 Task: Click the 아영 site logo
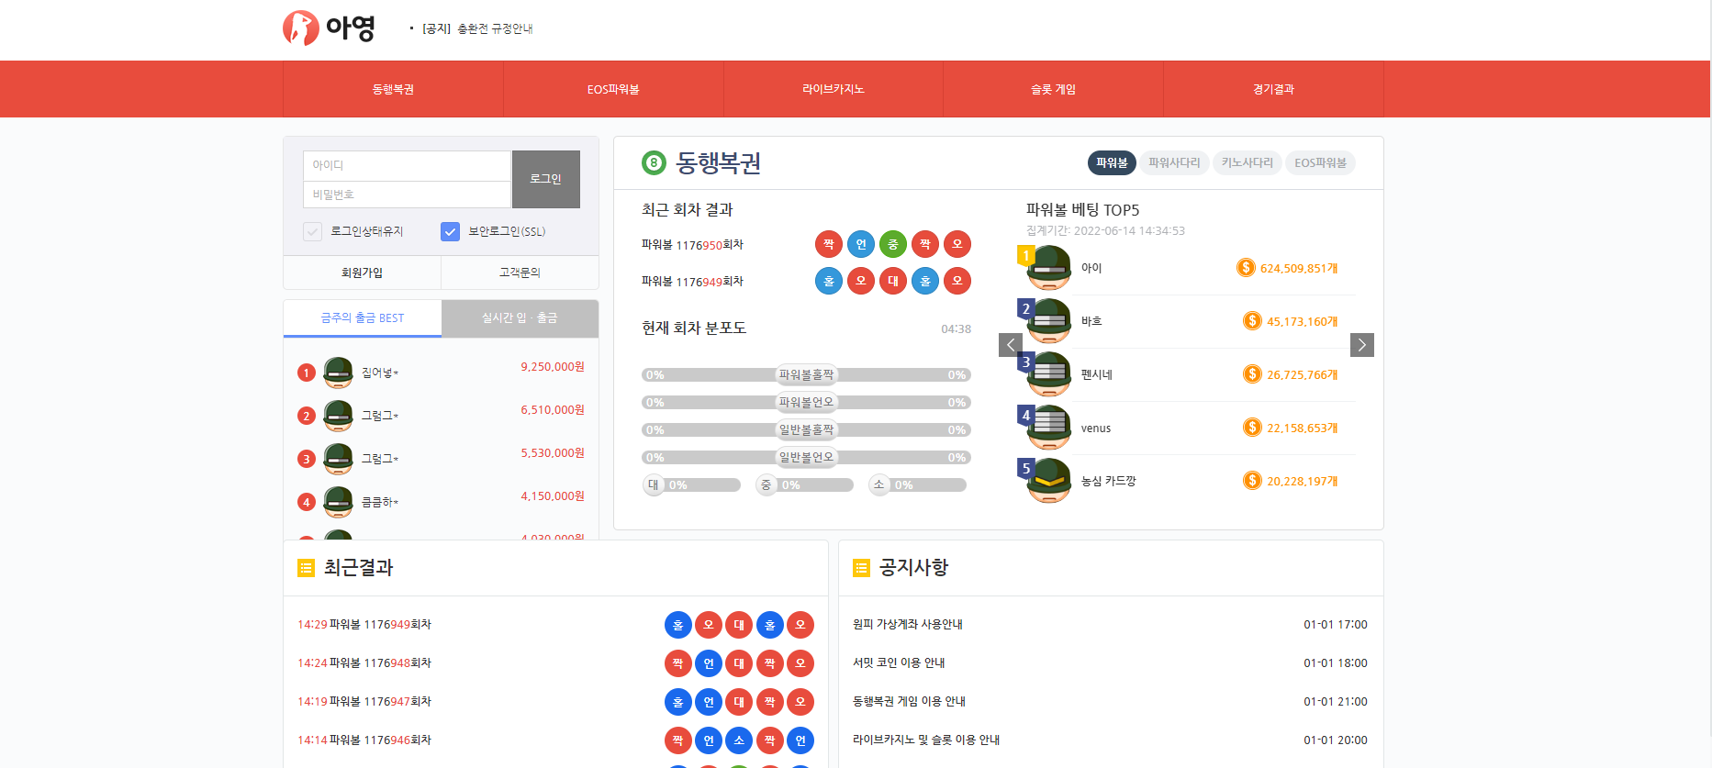click(x=329, y=28)
